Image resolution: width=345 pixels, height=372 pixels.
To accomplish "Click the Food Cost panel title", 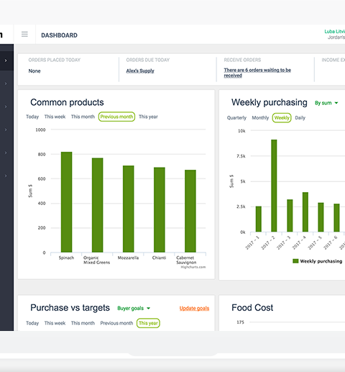I will coord(252,308).
